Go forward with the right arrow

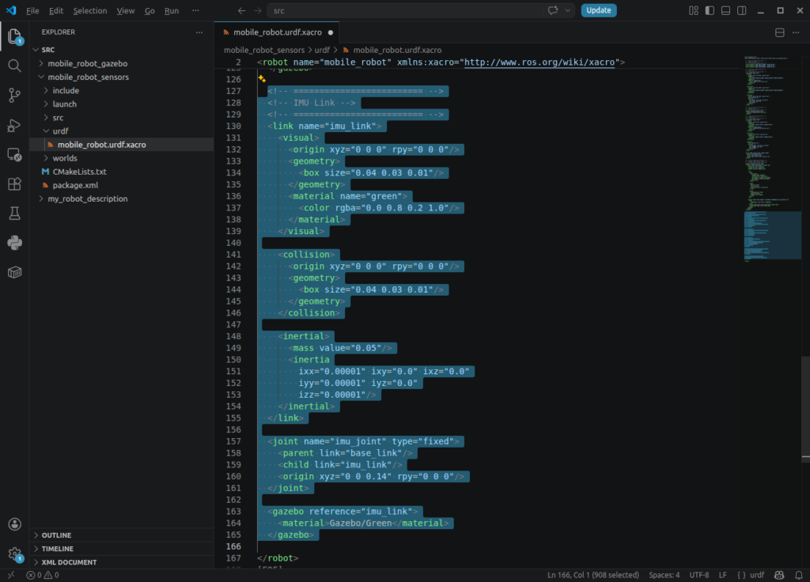[x=257, y=10]
